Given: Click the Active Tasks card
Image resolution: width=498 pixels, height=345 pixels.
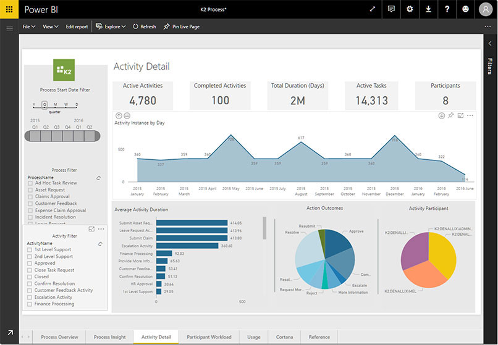Looking at the screenshot, I should [371, 96].
